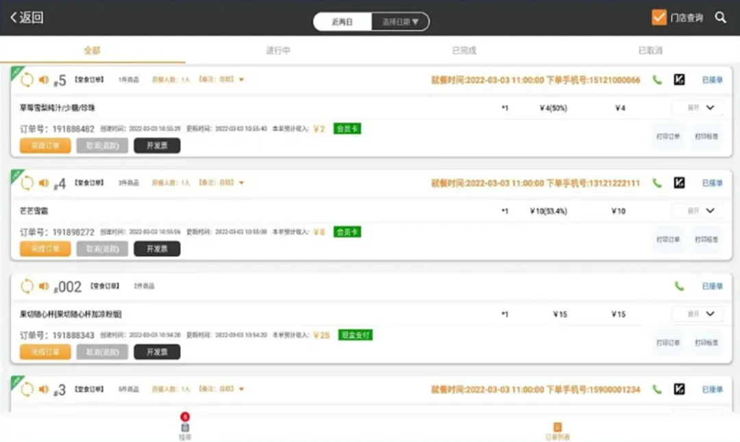This screenshot has width=740, height=442.
Task: Click 取消(退款) button on order #002
Action: pyautogui.click(x=102, y=352)
